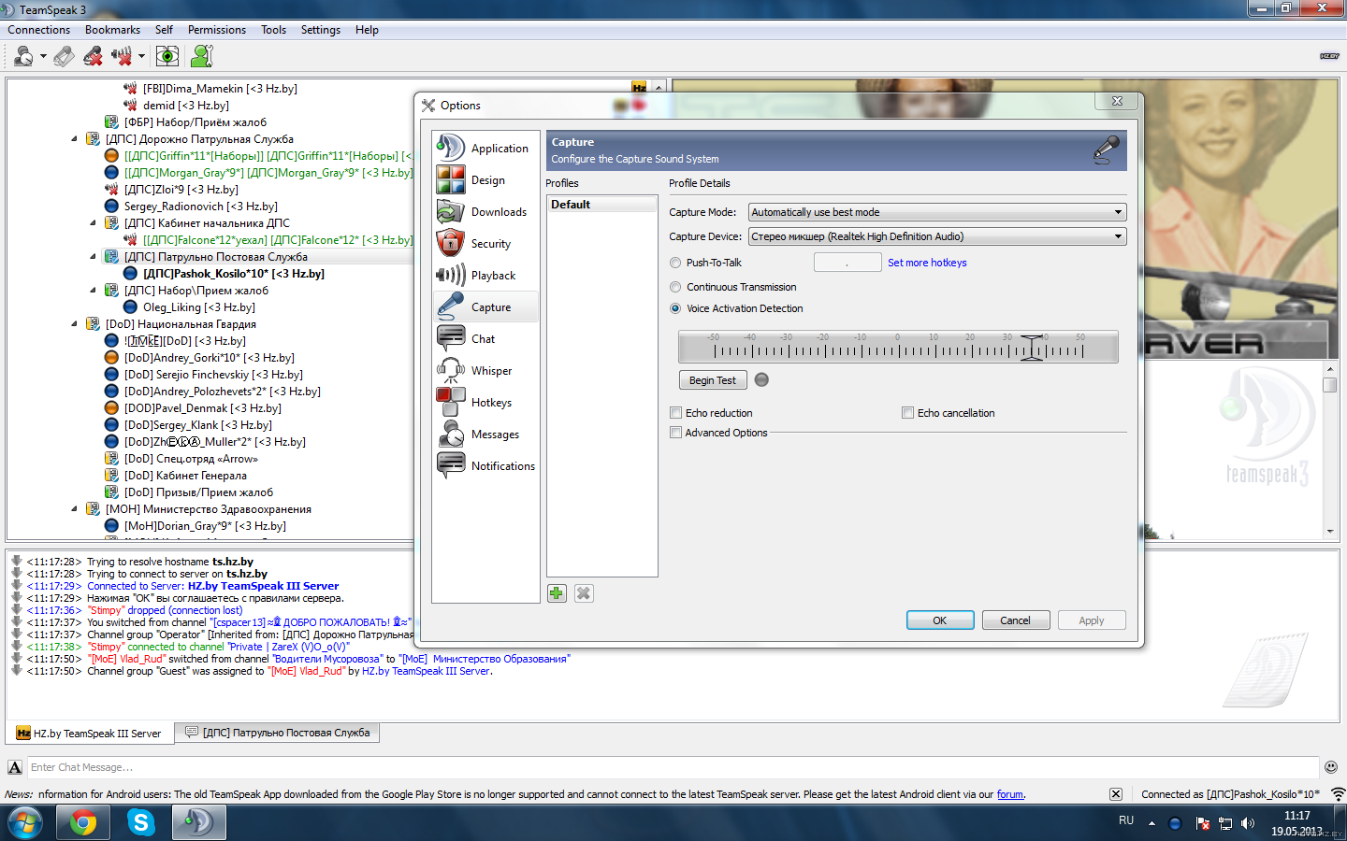The width and height of the screenshot is (1347, 841).
Task: Select the Default capture profile
Action: click(x=601, y=205)
